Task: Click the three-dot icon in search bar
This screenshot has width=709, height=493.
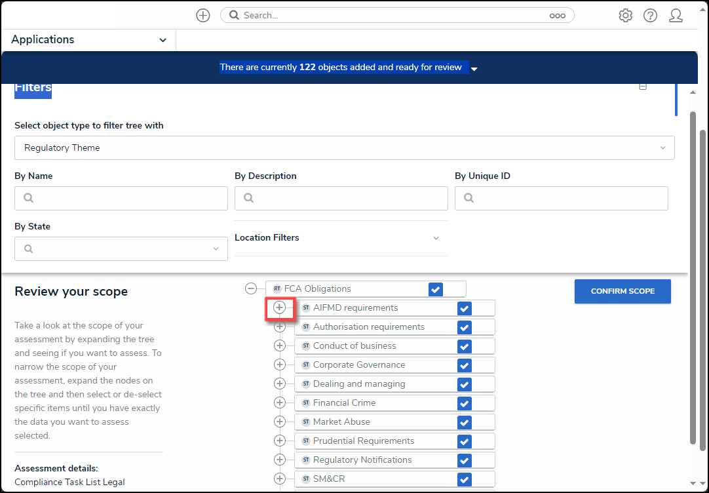Action: [557, 15]
